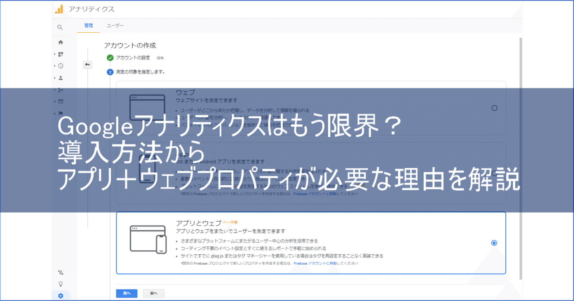Open the Admin gear icon

[x=61, y=296]
